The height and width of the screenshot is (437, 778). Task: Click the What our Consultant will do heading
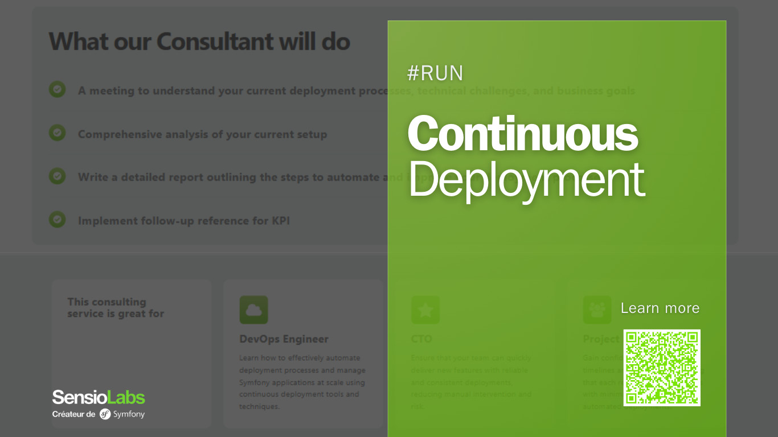tap(199, 42)
